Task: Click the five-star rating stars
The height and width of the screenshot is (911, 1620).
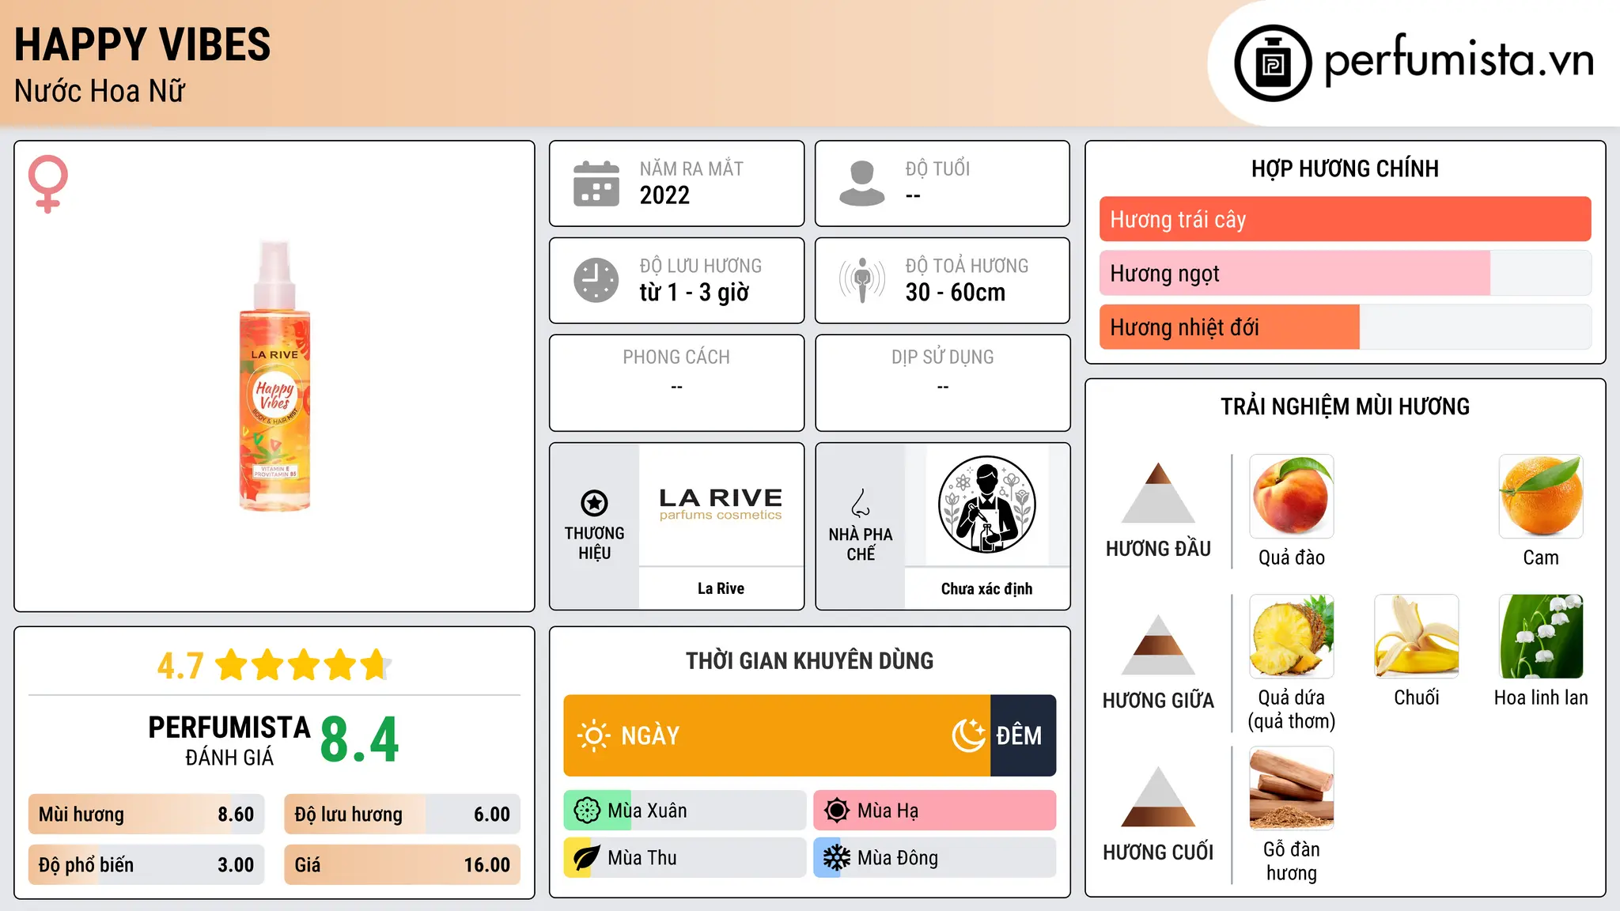Action: [304, 665]
